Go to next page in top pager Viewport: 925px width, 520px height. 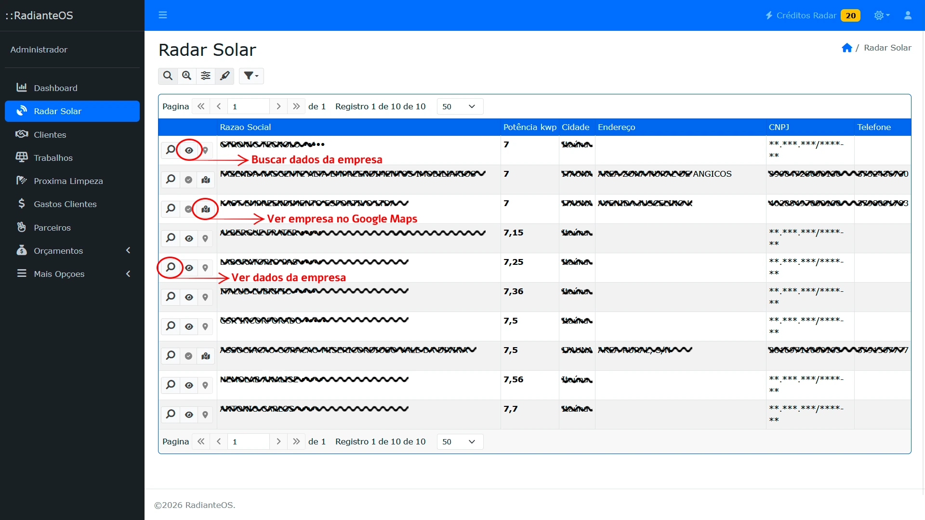point(278,106)
